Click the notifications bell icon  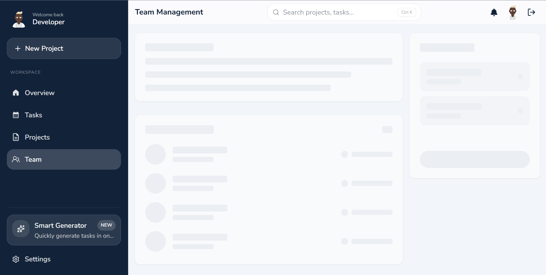pos(494,12)
